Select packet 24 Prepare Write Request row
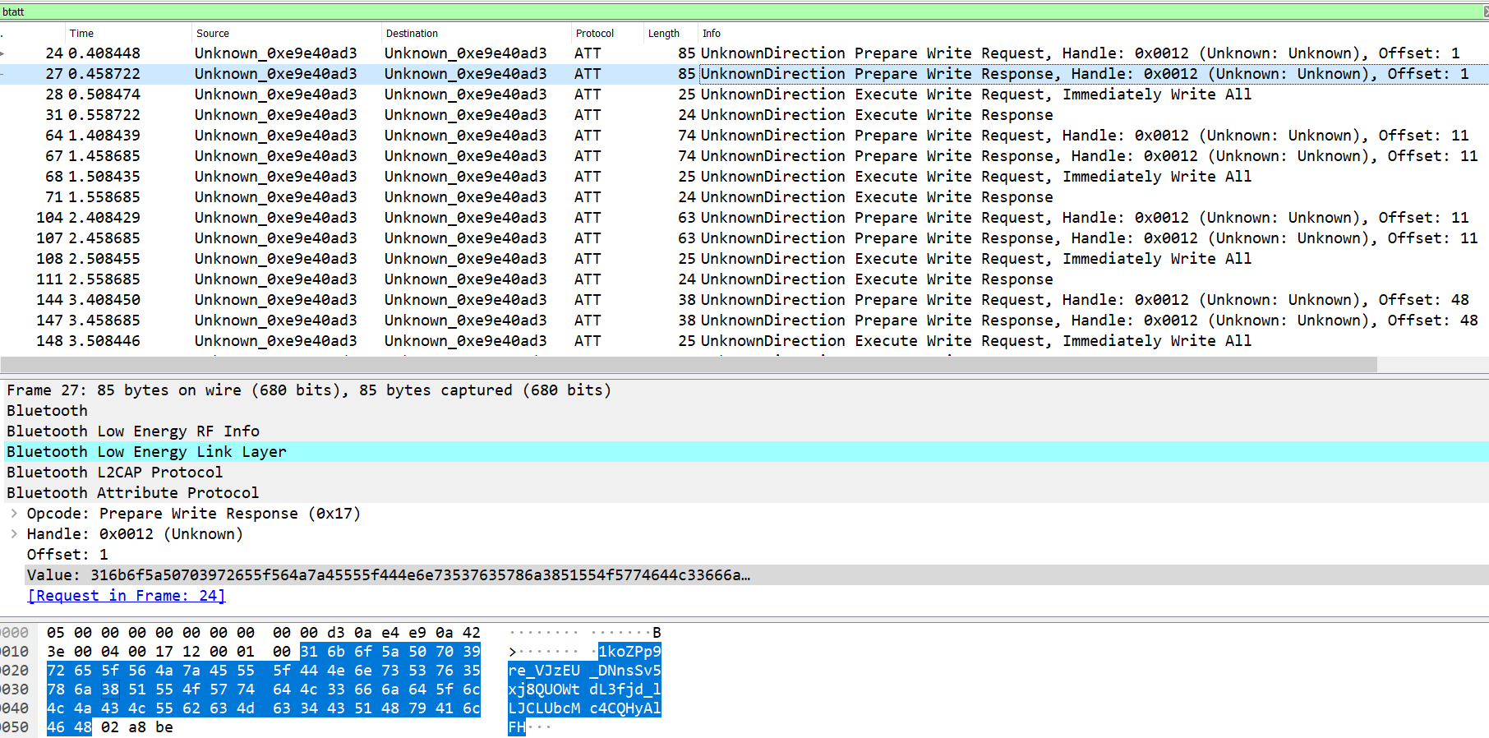 tap(744, 53)
